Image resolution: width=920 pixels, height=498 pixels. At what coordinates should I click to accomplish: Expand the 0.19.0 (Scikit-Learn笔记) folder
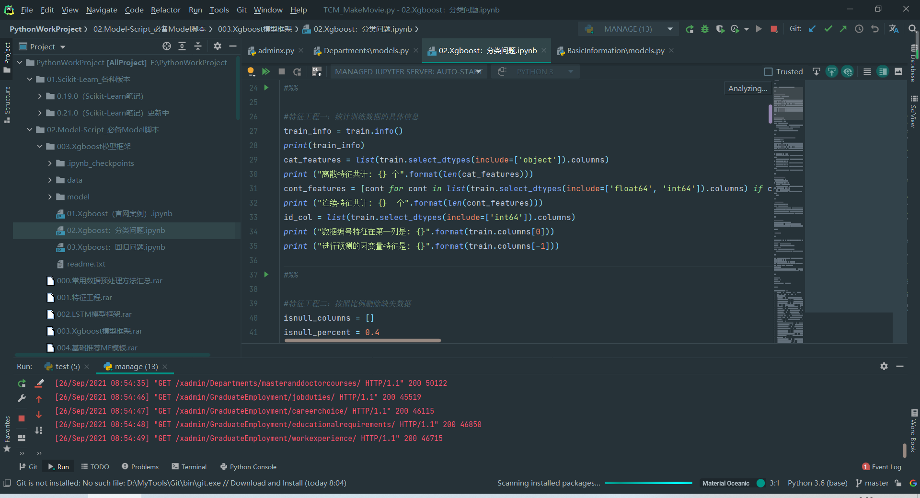40,96
